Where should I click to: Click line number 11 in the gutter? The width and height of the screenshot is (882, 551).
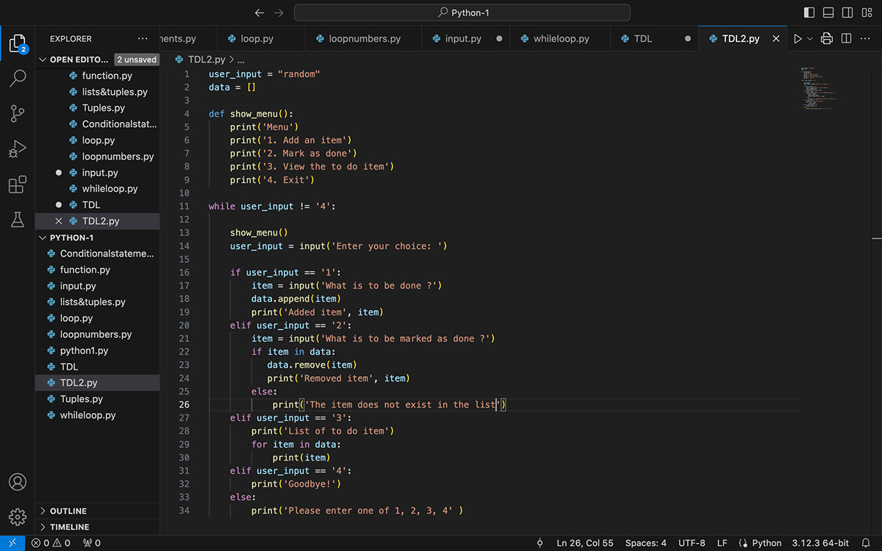184,206
